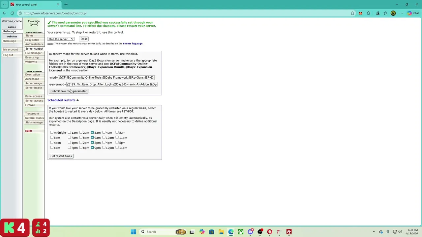This screenshot has height=237, width=422.
Task: Click the MetaMask fox extension icon
Action: (360, 13)
